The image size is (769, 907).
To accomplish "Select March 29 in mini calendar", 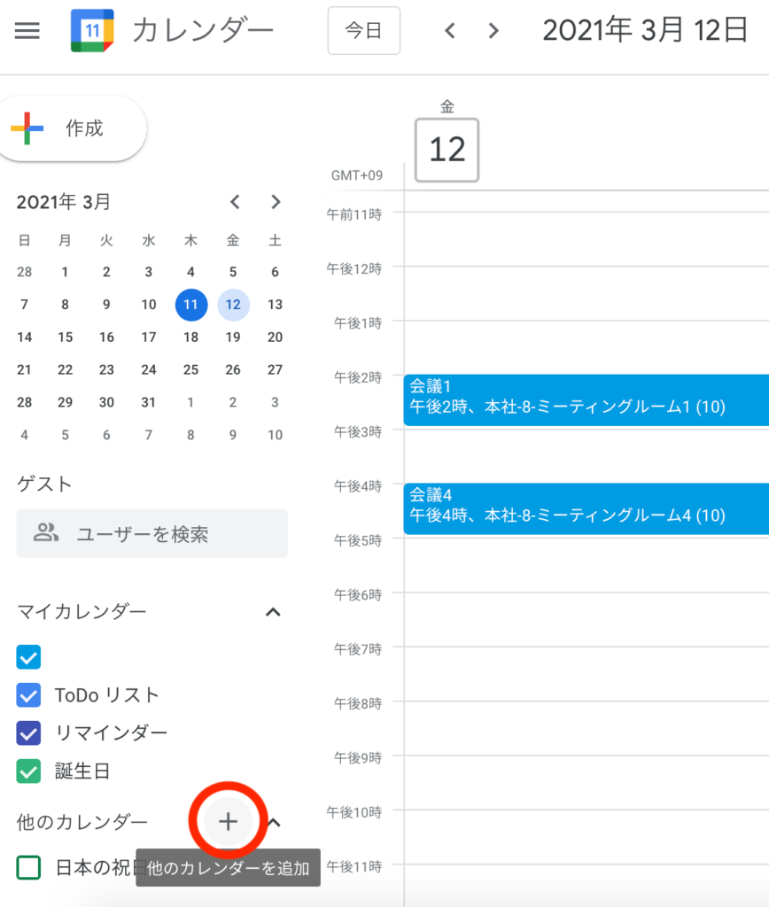I will click(x=65, y=402).
